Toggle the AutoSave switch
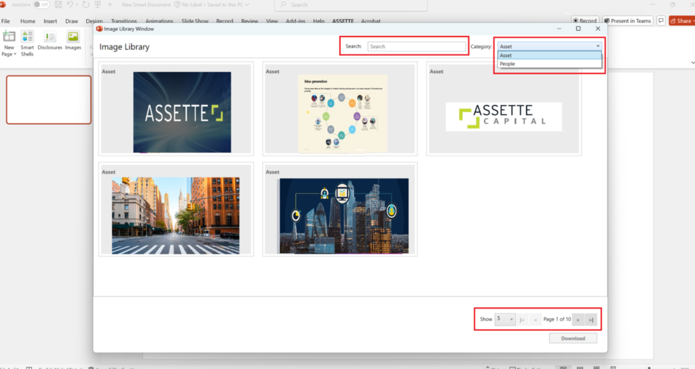The height and width of the screenshot is (369, 695). 41,5
